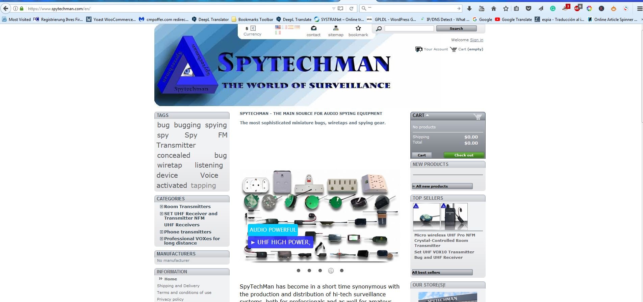Click the Cart button in cart block
643x302 pixels.
[422, 155]
